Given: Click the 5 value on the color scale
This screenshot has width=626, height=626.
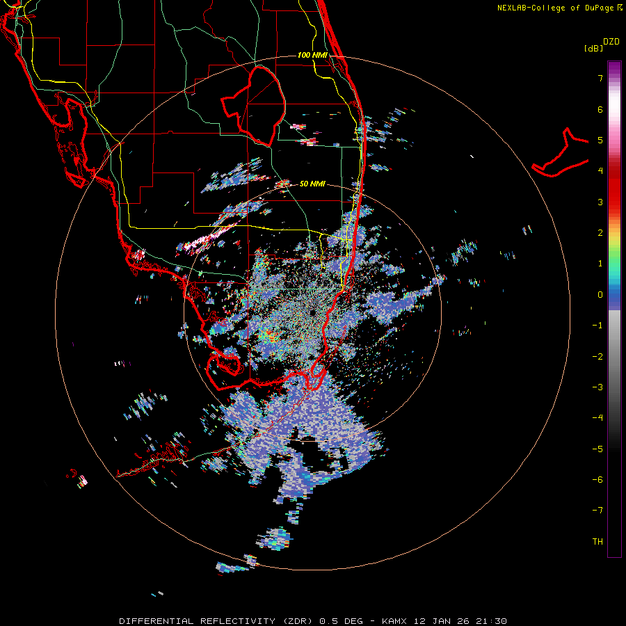Looking at the screenshot, I should [600, 140].
